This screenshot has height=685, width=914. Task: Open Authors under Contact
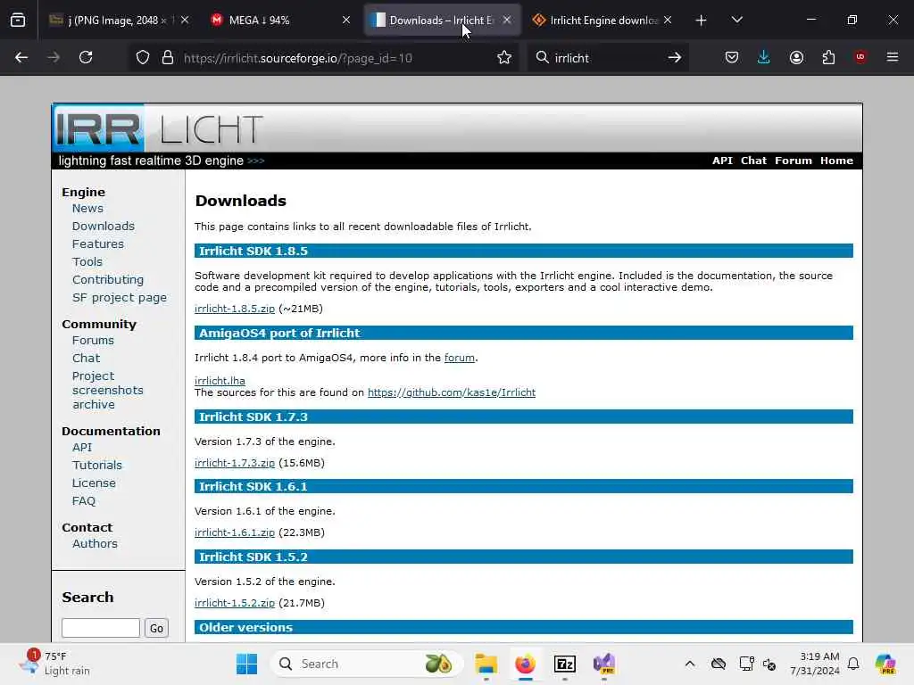point(95,544)
